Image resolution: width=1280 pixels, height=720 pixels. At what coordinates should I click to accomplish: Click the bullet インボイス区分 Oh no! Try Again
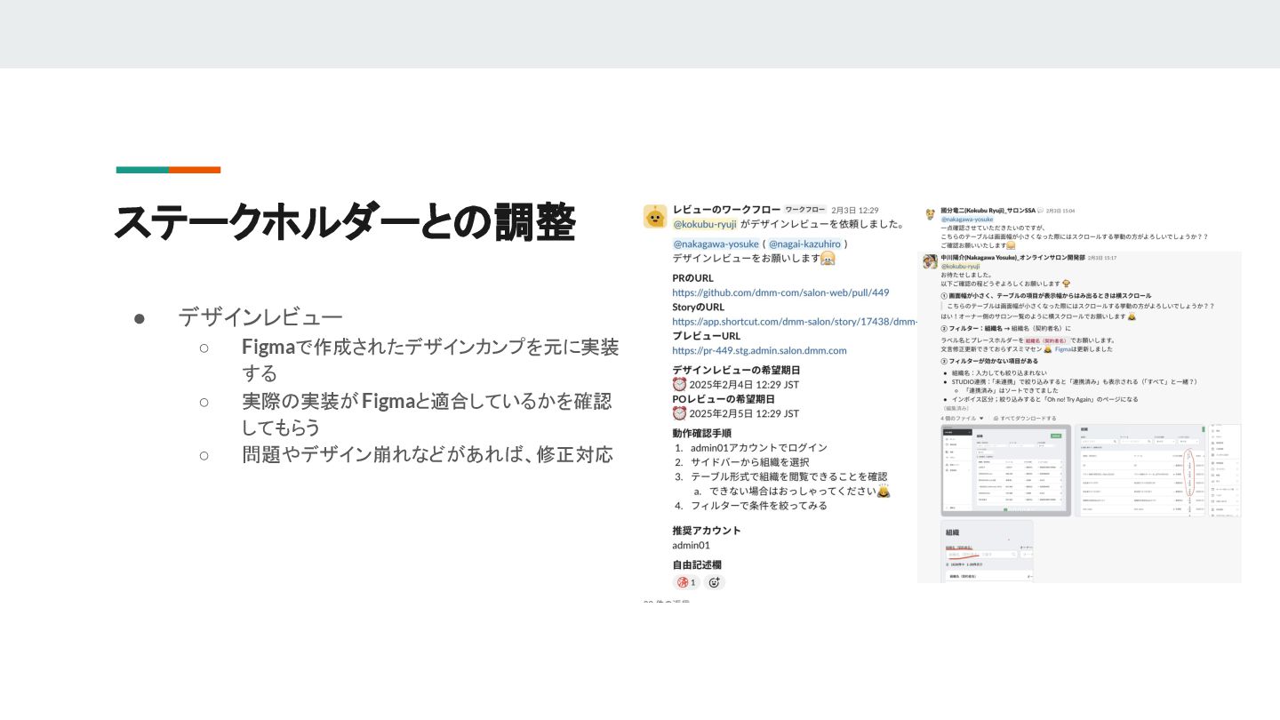click(1045, 399)
